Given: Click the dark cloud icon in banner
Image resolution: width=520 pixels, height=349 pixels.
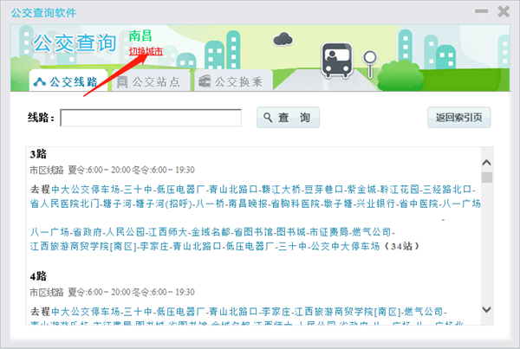Looking at the screenshot, I should [283, 39].
